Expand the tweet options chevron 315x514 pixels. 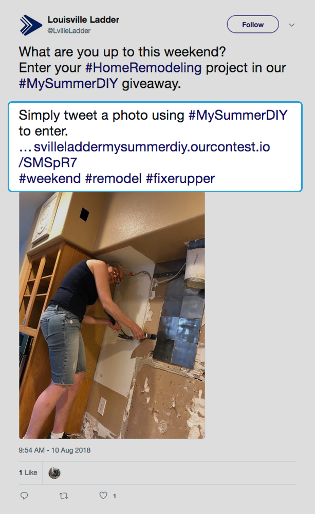292,25
